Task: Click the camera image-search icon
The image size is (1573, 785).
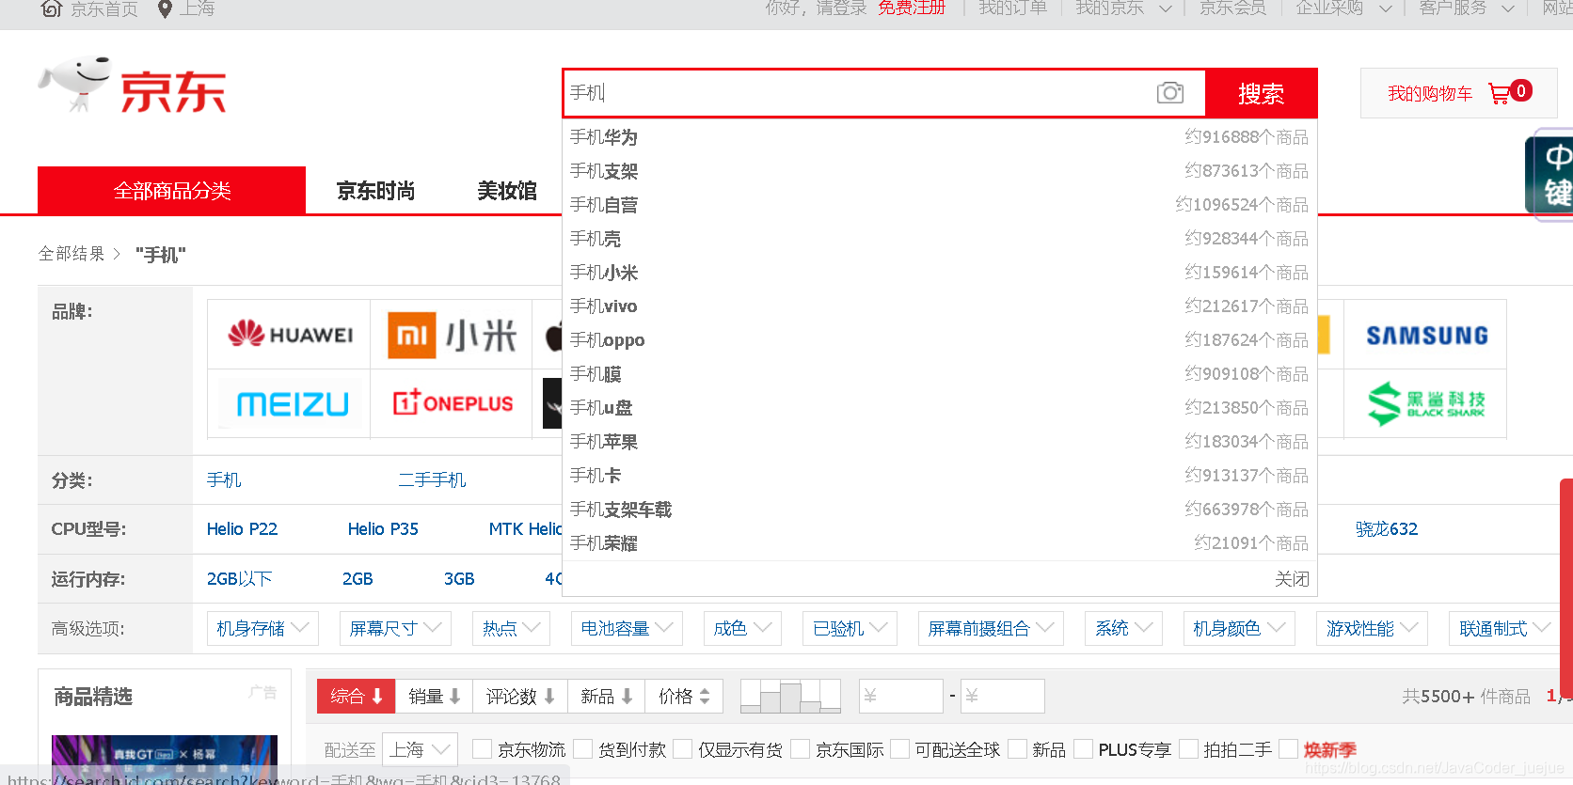Action: [x=1170, y=93]
